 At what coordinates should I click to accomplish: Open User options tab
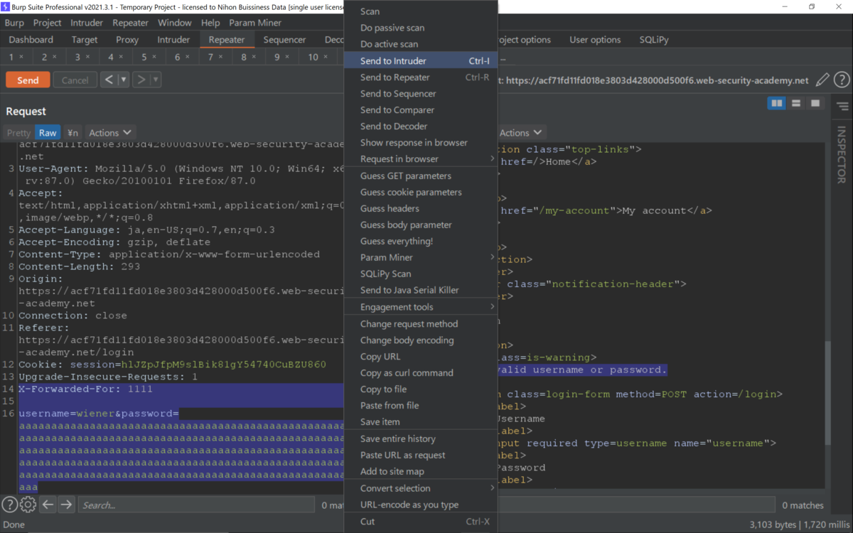click(x=595, y=40)
